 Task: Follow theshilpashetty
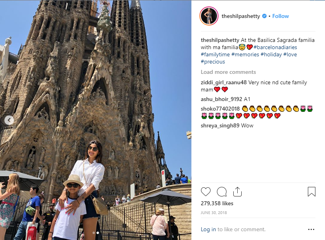(x=280, y=16)
